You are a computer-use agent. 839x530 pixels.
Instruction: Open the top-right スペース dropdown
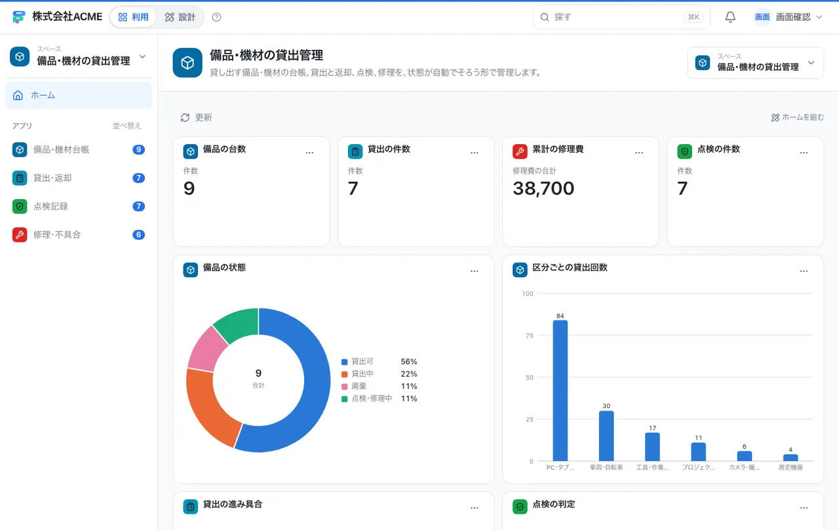coord(755,63)
